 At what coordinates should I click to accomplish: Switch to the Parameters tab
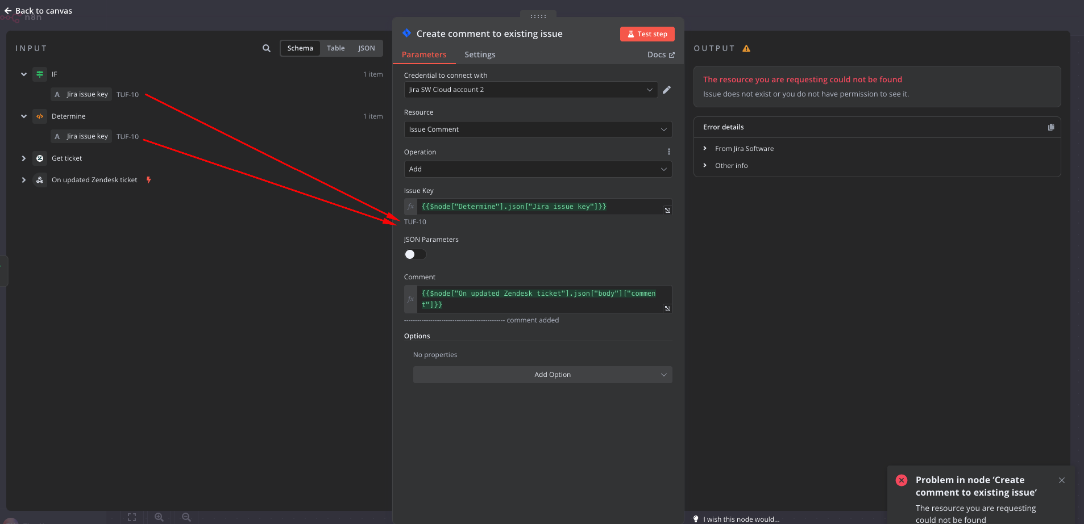coord(424,55)
